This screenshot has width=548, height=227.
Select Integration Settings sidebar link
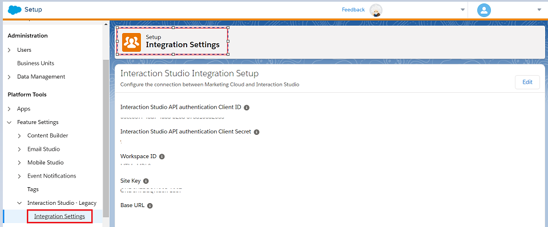tap(59, 216)
